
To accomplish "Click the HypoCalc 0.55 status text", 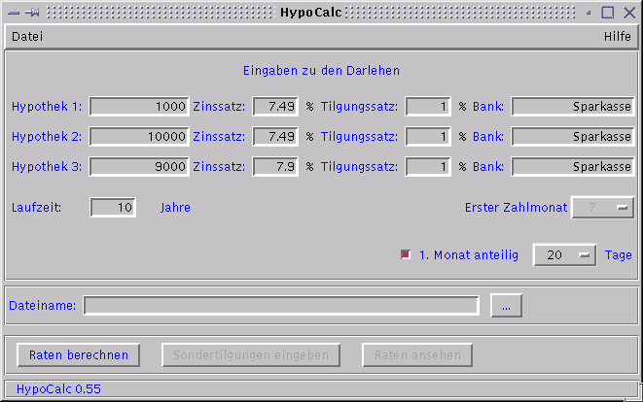I will [58, 389].
